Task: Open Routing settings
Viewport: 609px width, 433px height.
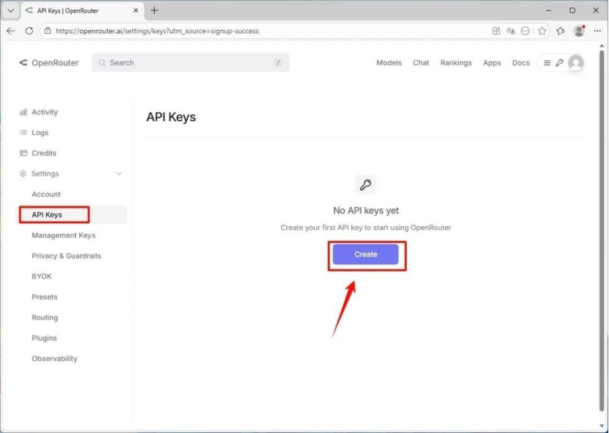Action: (x=45, y=318)
